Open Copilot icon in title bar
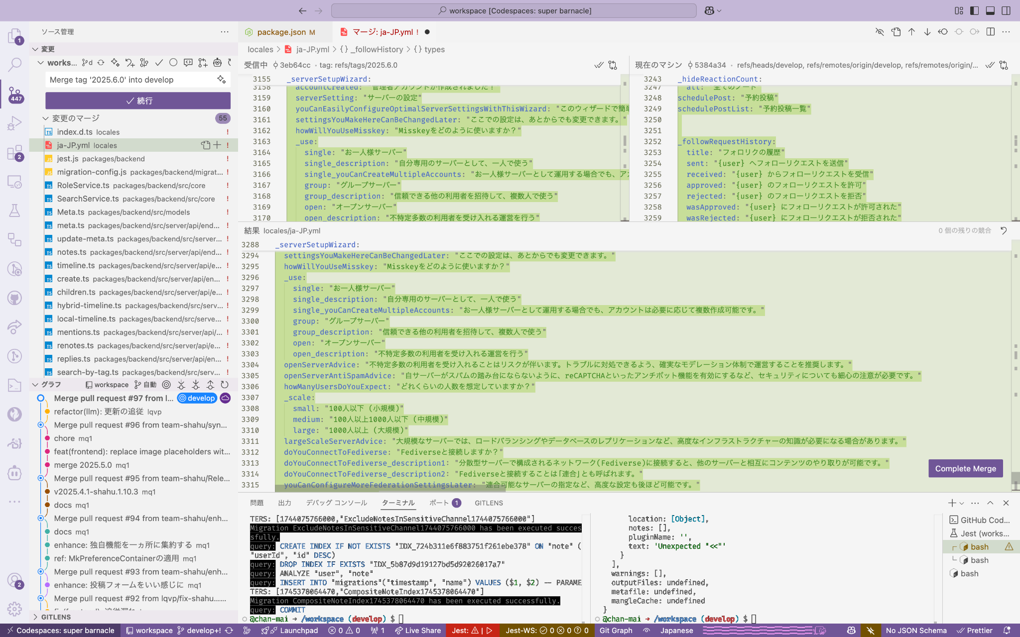1020x637 pixels. (x=709, y=10)
